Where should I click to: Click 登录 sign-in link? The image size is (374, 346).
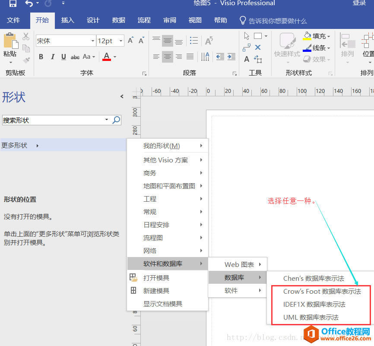359,3
